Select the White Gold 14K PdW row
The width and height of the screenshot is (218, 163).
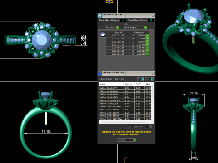pyautogui.click(x=125, y=119)
